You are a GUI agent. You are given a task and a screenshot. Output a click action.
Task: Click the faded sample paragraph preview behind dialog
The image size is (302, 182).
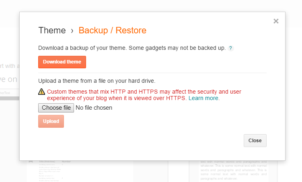pos(233,170)
